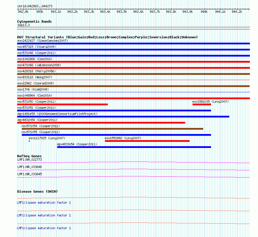
Task: Click the 943.2k tick on the ruler
Action: (x=72, y=12)
